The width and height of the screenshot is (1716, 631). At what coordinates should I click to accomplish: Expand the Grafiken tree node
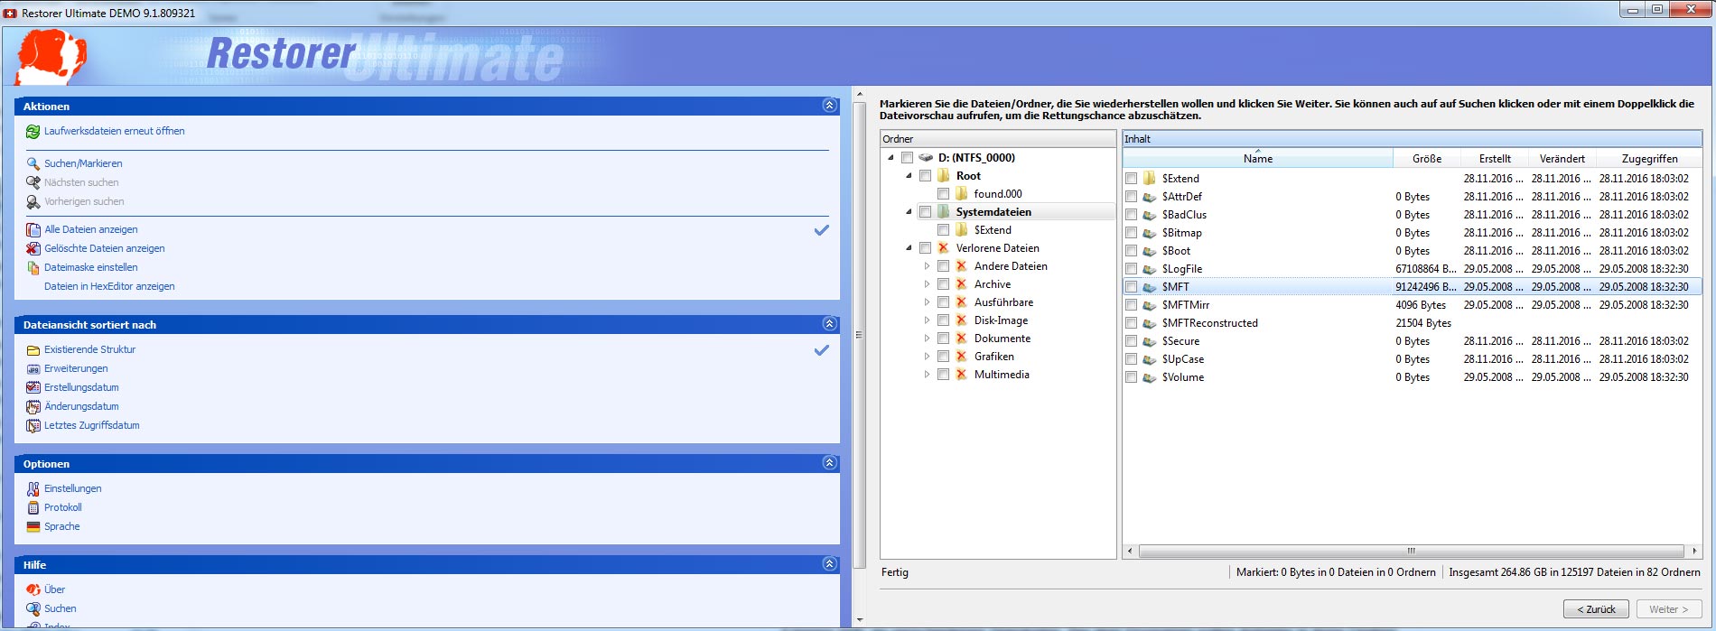coord(927,357)
